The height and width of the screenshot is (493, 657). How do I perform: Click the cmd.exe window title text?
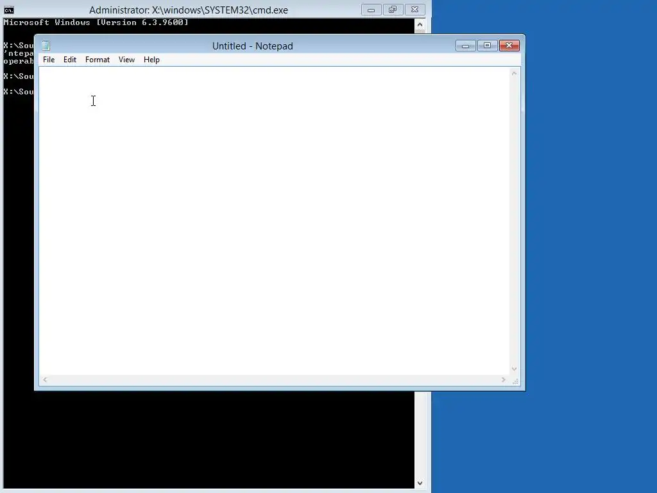point(188,10)
